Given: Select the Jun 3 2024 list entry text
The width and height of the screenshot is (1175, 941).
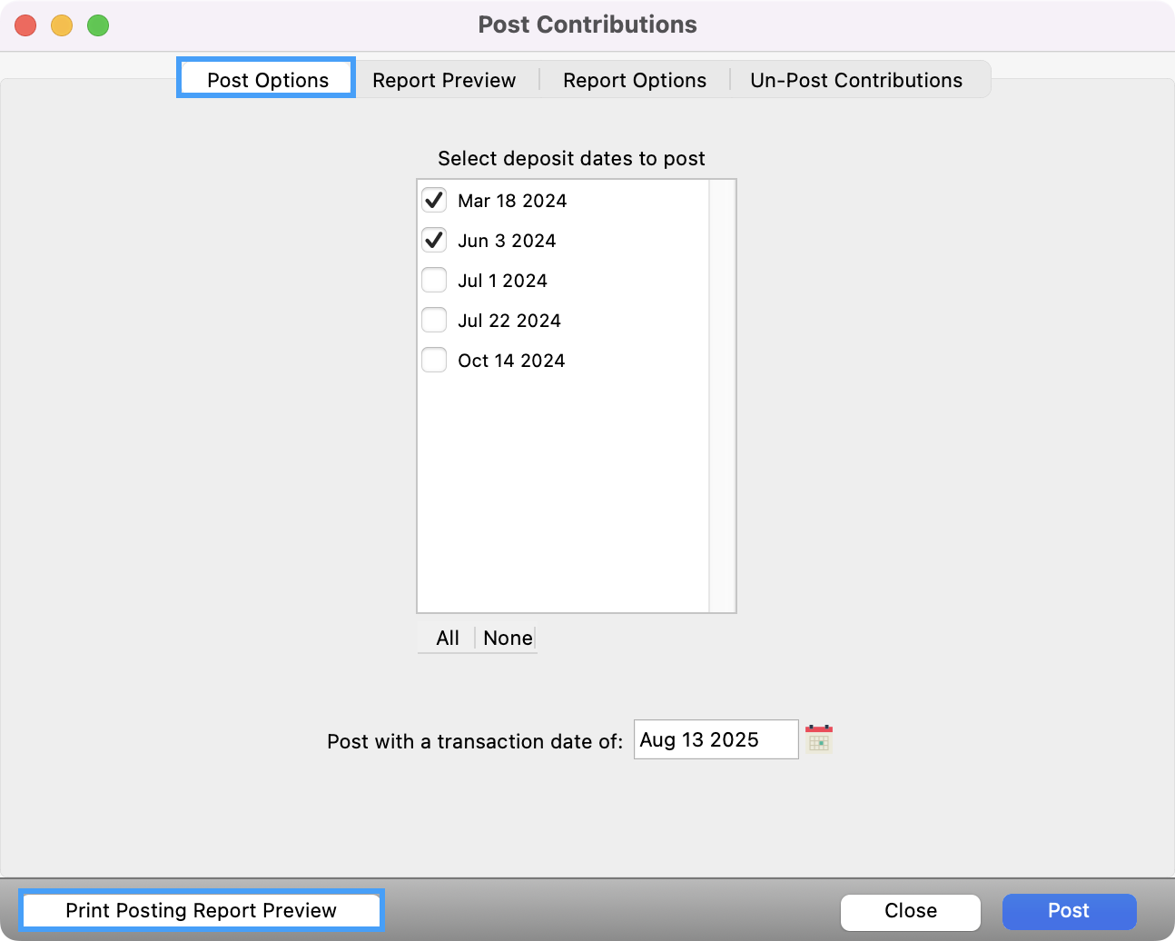Looking at the screenshot, I should tap(507, 240).
